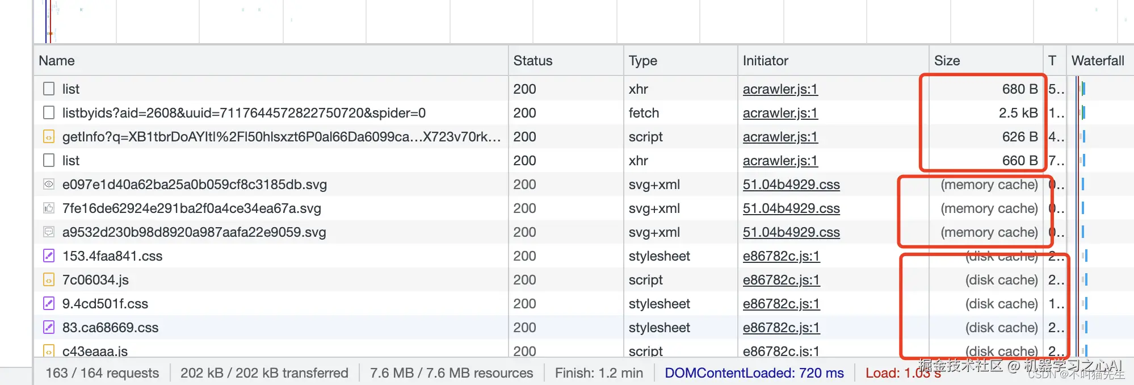Sort by the Initiator column header
This screenshot has height=385, width=1134.
[x=765, y=61]
